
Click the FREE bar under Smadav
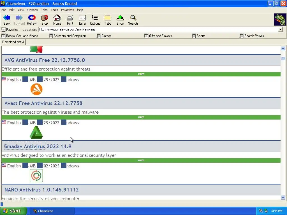coord(141,160)
